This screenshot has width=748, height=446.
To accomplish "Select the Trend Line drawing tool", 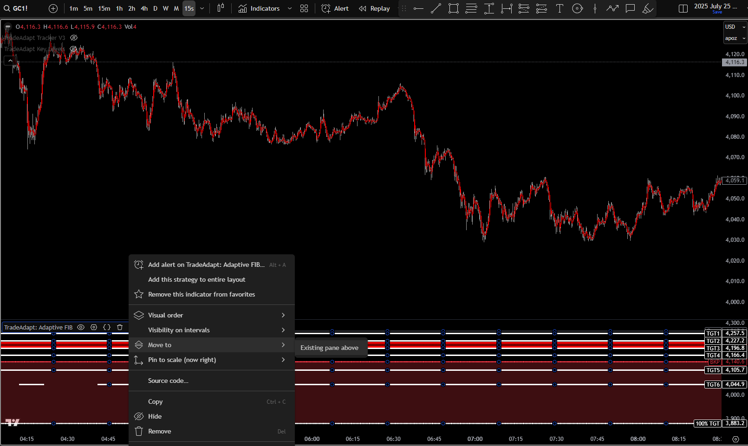I will pyautogui.click(x=436, y=8).
